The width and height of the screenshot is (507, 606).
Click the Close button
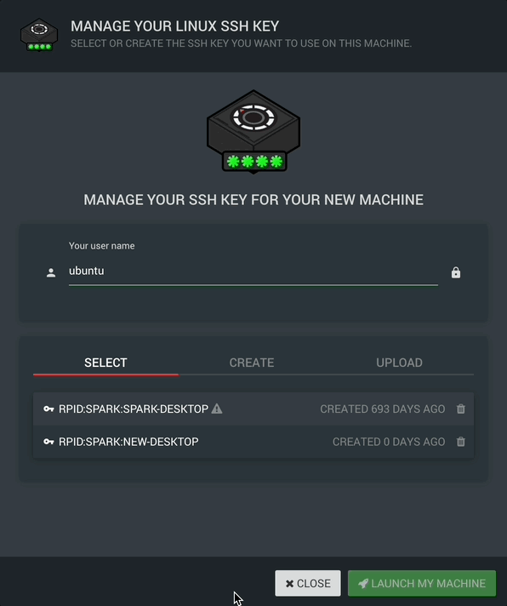point(308,583)
